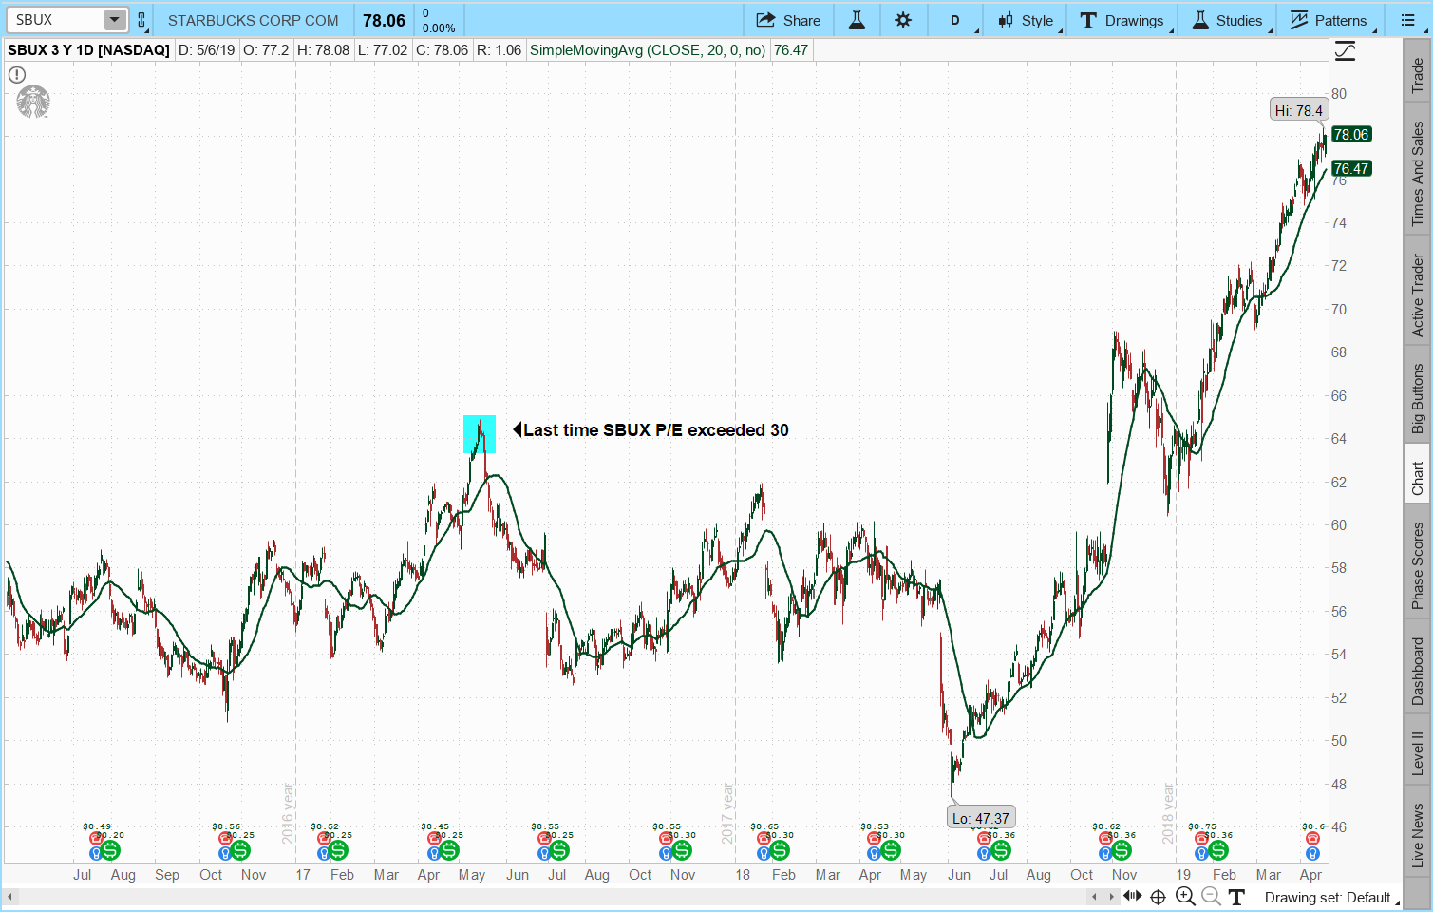Open chart settings gear icon

click(x=903, y=20)
